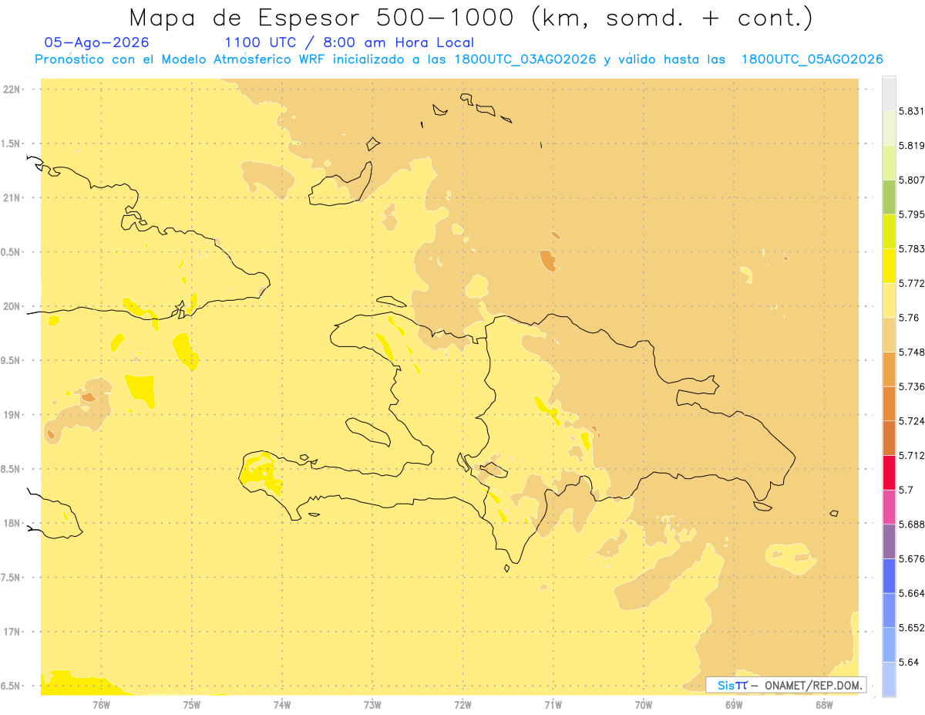This screenshot has width=925, height=715.
Task: Click the latitude label '22N'
Action: tap(12, 89)
